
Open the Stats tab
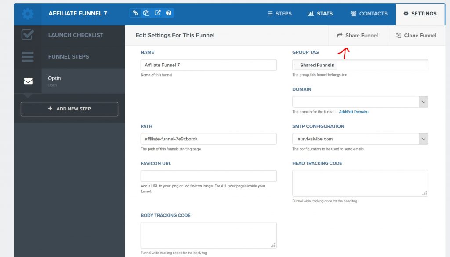(x=320, y=14)
